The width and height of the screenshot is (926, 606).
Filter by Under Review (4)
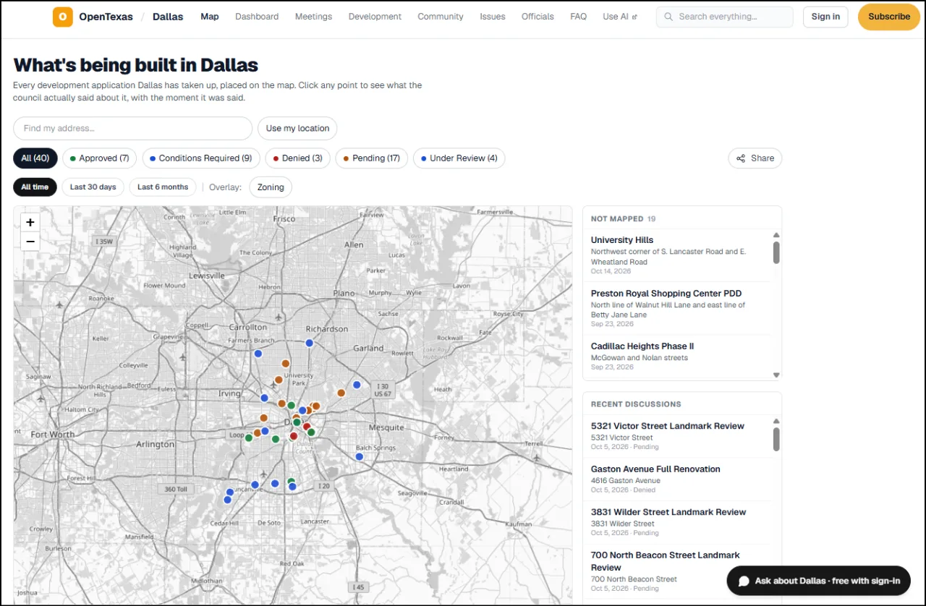point(459,158)
